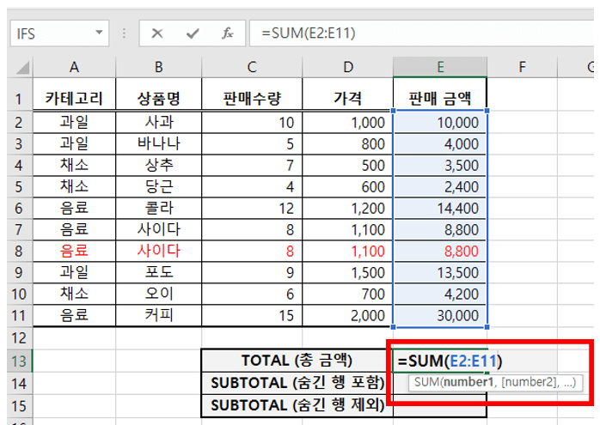The image size is (600, 425).
Task: Confirm formula with checkmark icon
Action: (x=193, y=33)
